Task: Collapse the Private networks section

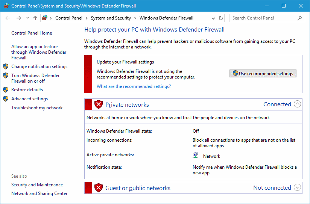Action: (298, 104)
